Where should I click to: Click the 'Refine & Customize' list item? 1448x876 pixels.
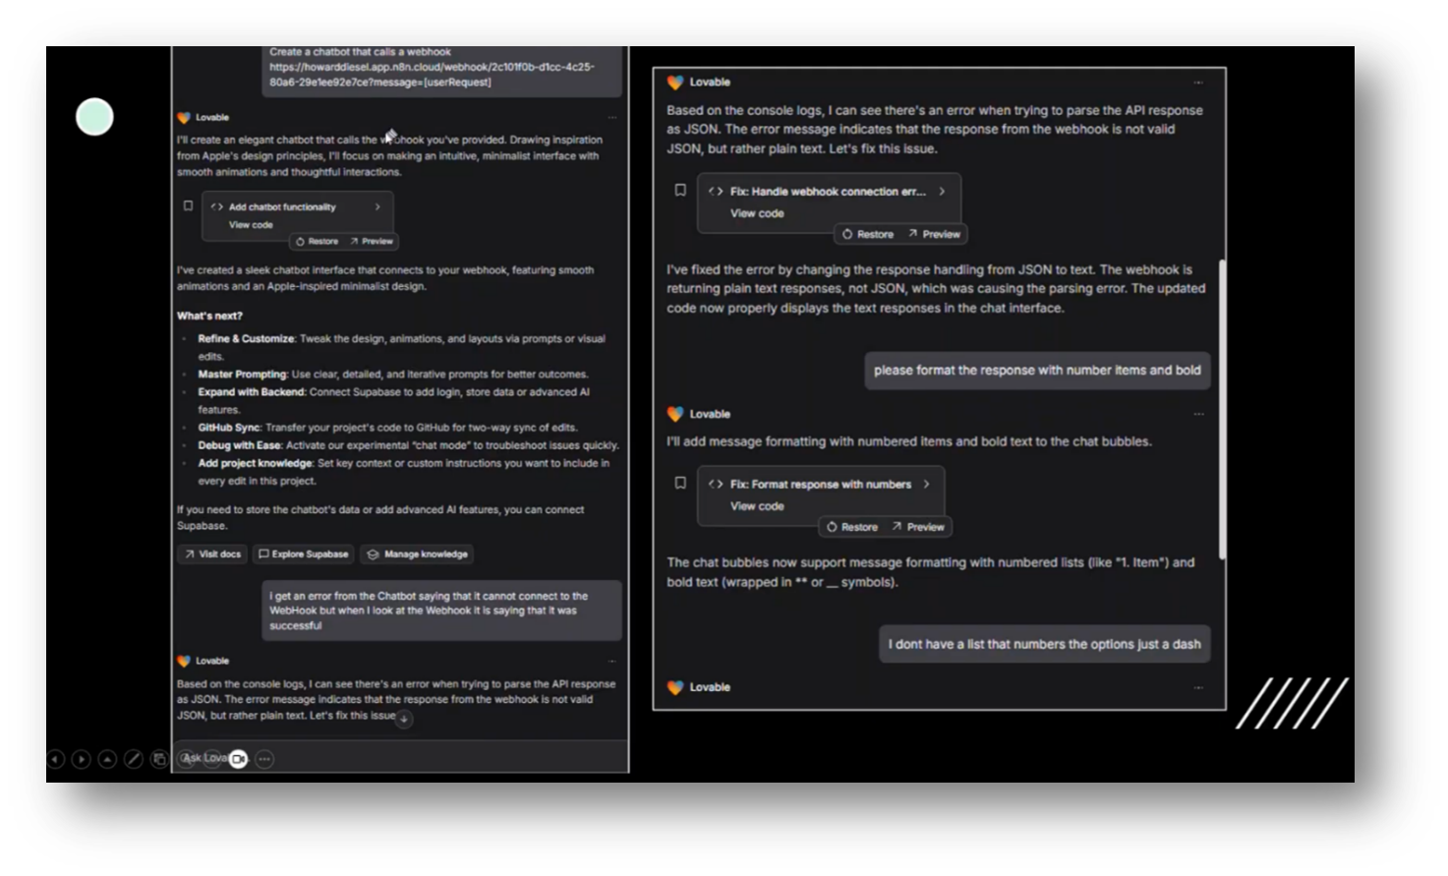pyautogui.click(x=401, y=347)
